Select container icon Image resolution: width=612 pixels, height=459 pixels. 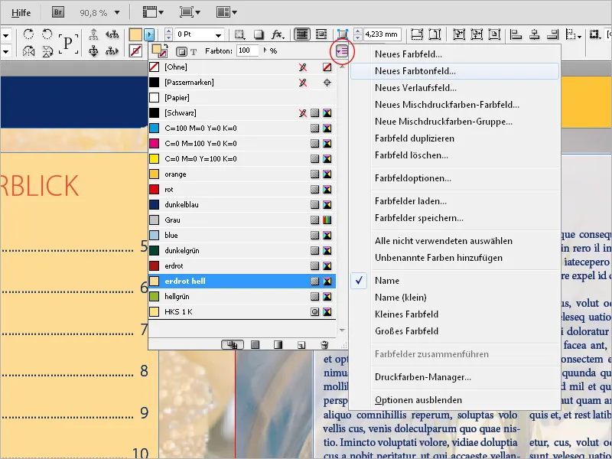(x=93, y=34)
